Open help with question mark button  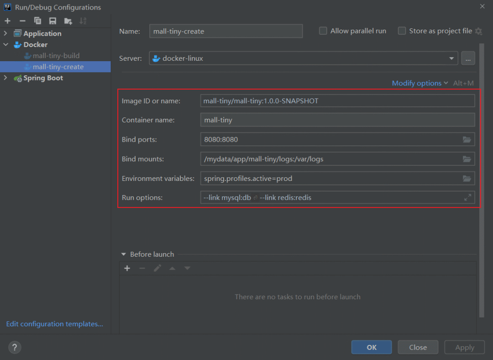pyautogui.click(x=15, y=347)
